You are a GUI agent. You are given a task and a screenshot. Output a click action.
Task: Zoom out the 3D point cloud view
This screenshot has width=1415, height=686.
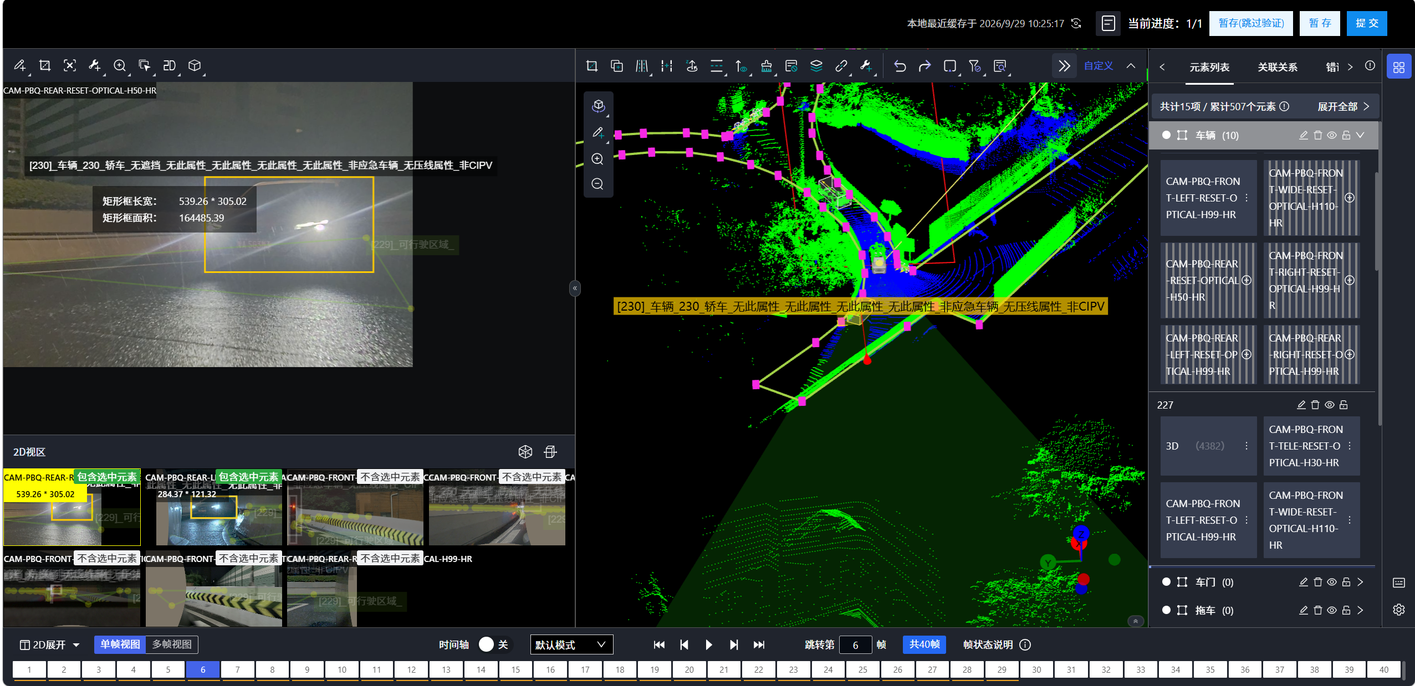point(597,184)
